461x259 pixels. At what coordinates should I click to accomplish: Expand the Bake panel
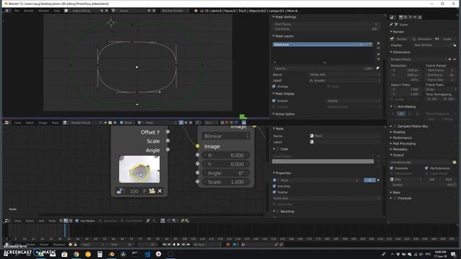click(x=391, y=193)
